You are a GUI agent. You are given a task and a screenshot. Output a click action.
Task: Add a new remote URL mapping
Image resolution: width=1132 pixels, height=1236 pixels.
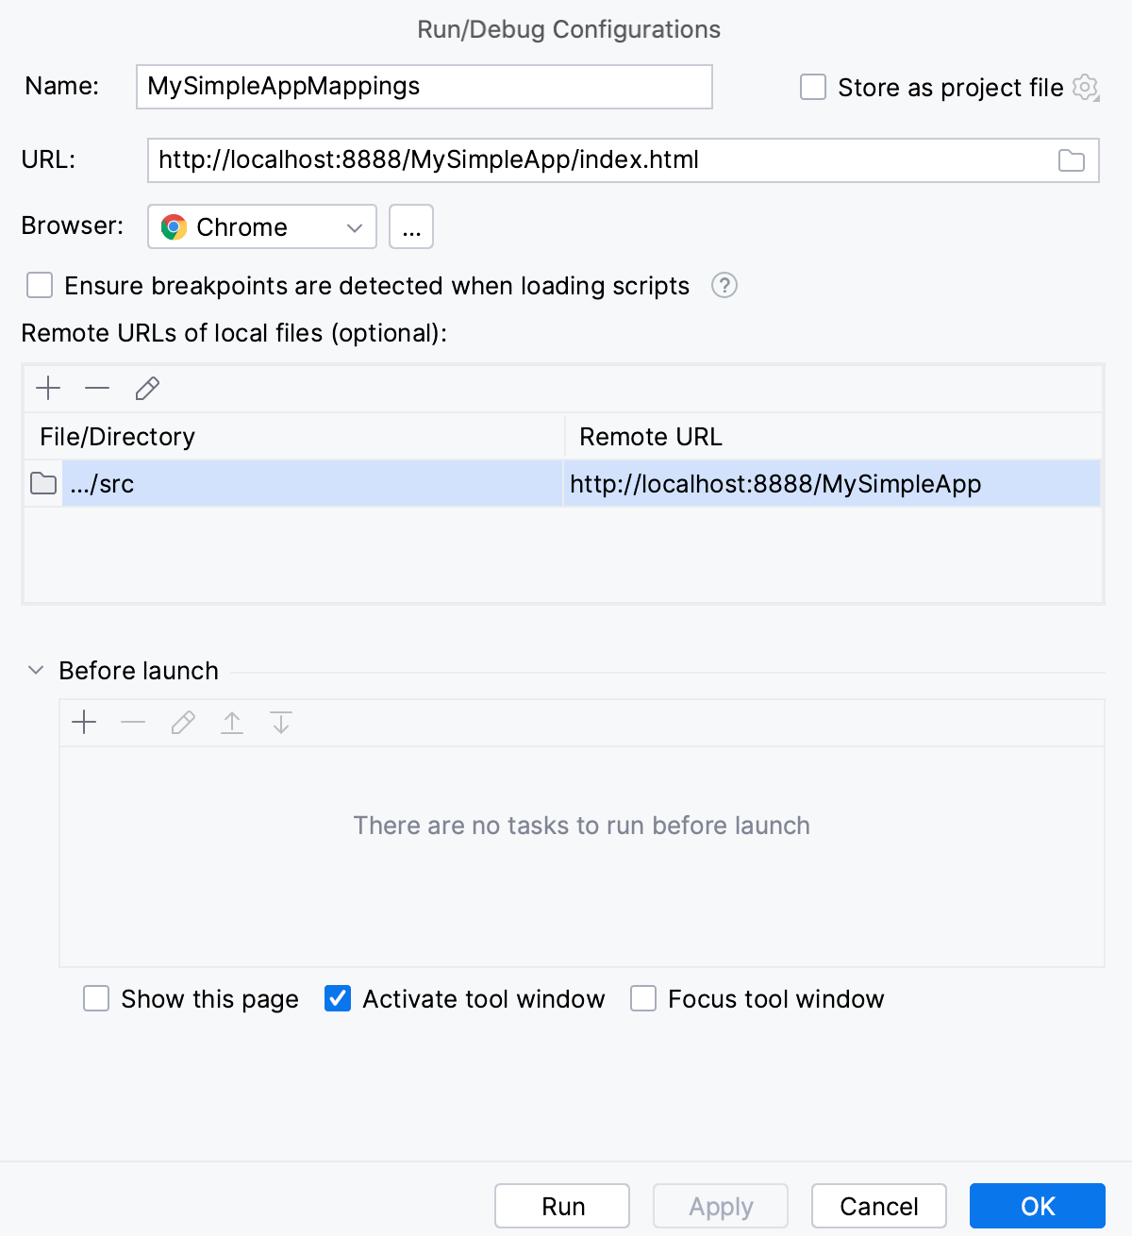48,388
